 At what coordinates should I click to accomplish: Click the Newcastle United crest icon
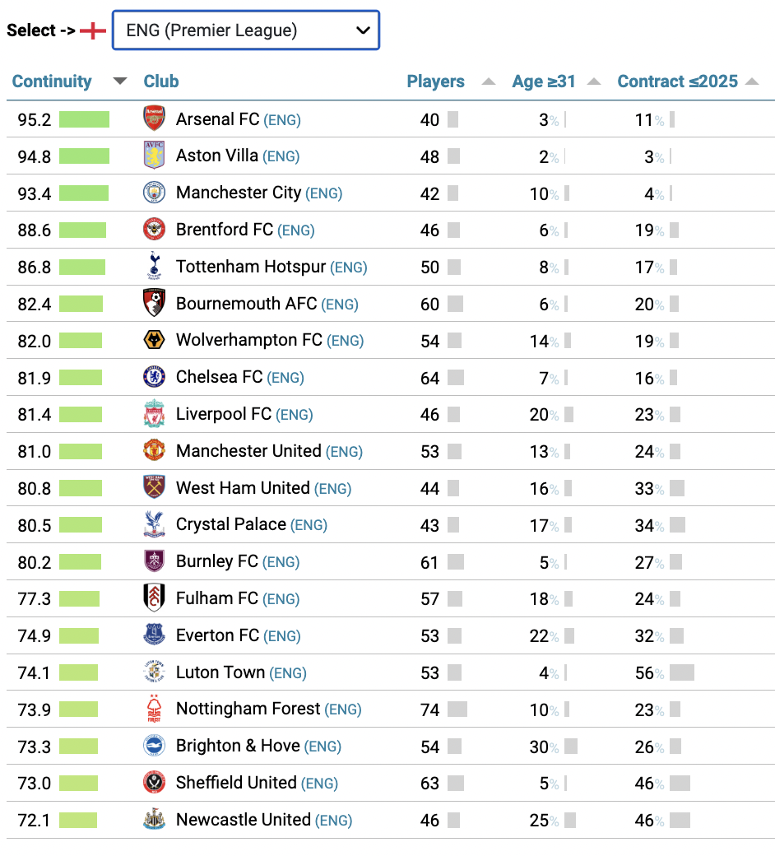click(x=155, y=820)
